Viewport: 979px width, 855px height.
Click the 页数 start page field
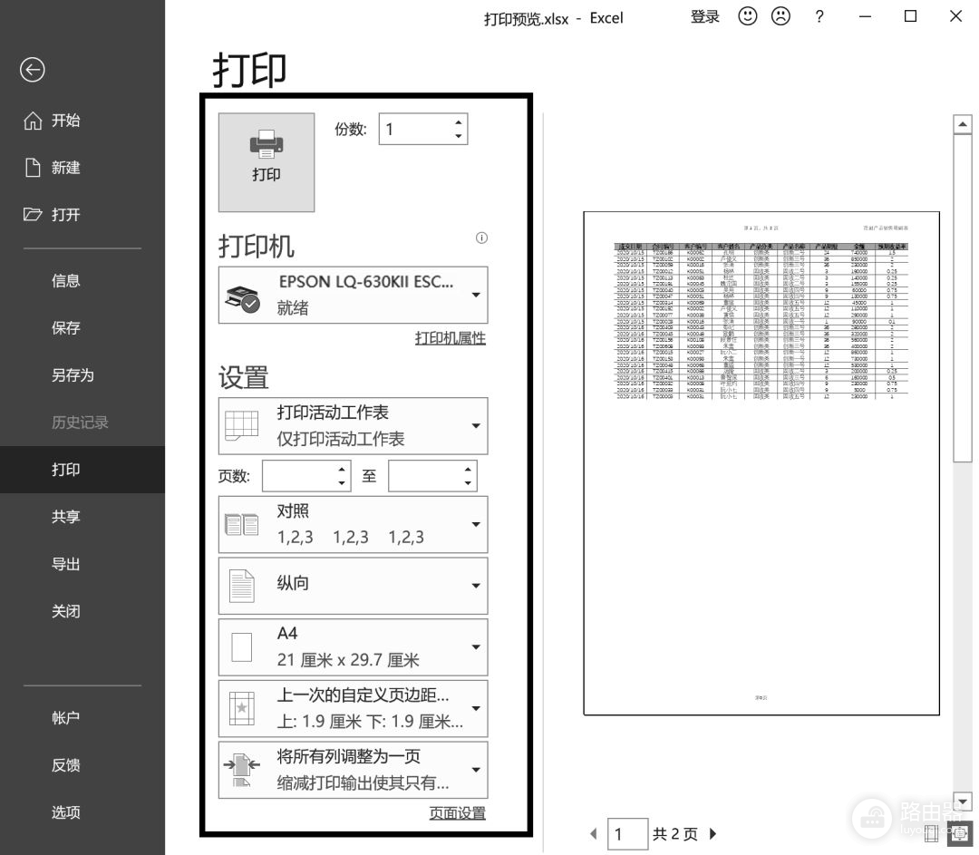pyautogui.click(x=299, y=476)
